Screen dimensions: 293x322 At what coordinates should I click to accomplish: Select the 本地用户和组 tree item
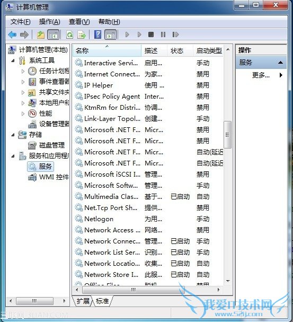[49, 103]
